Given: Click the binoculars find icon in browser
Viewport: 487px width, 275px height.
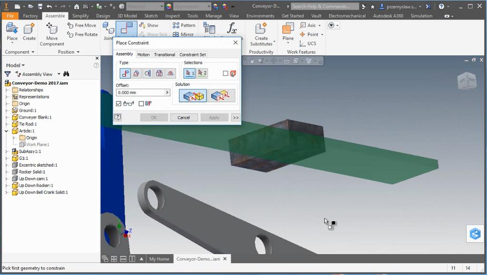Looking at the screenshot, I should (66, 74).
